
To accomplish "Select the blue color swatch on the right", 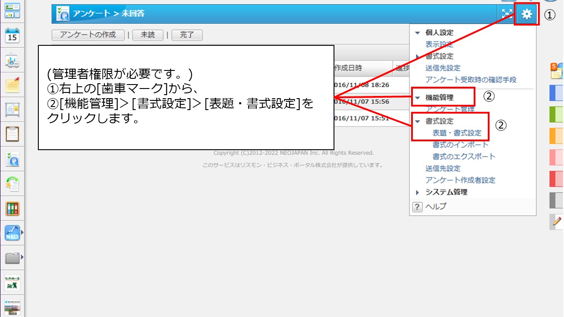I will click(556, 93).
